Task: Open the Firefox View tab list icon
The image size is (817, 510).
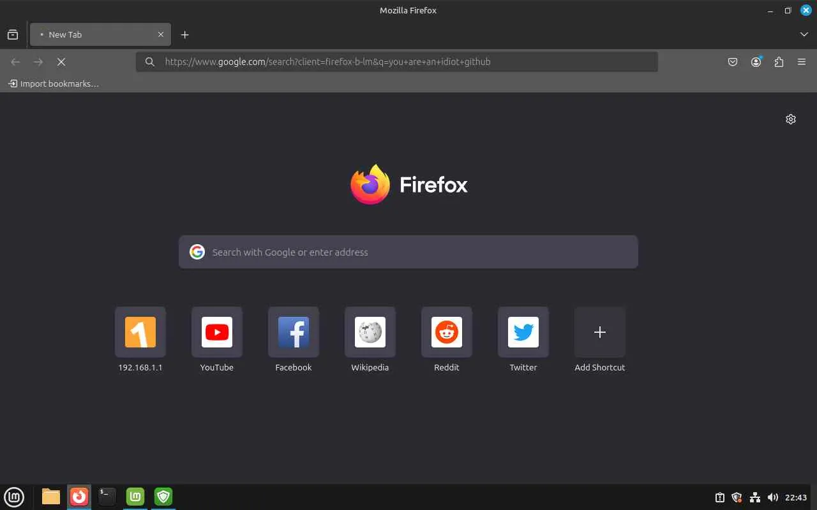Action: pos(13,34)
